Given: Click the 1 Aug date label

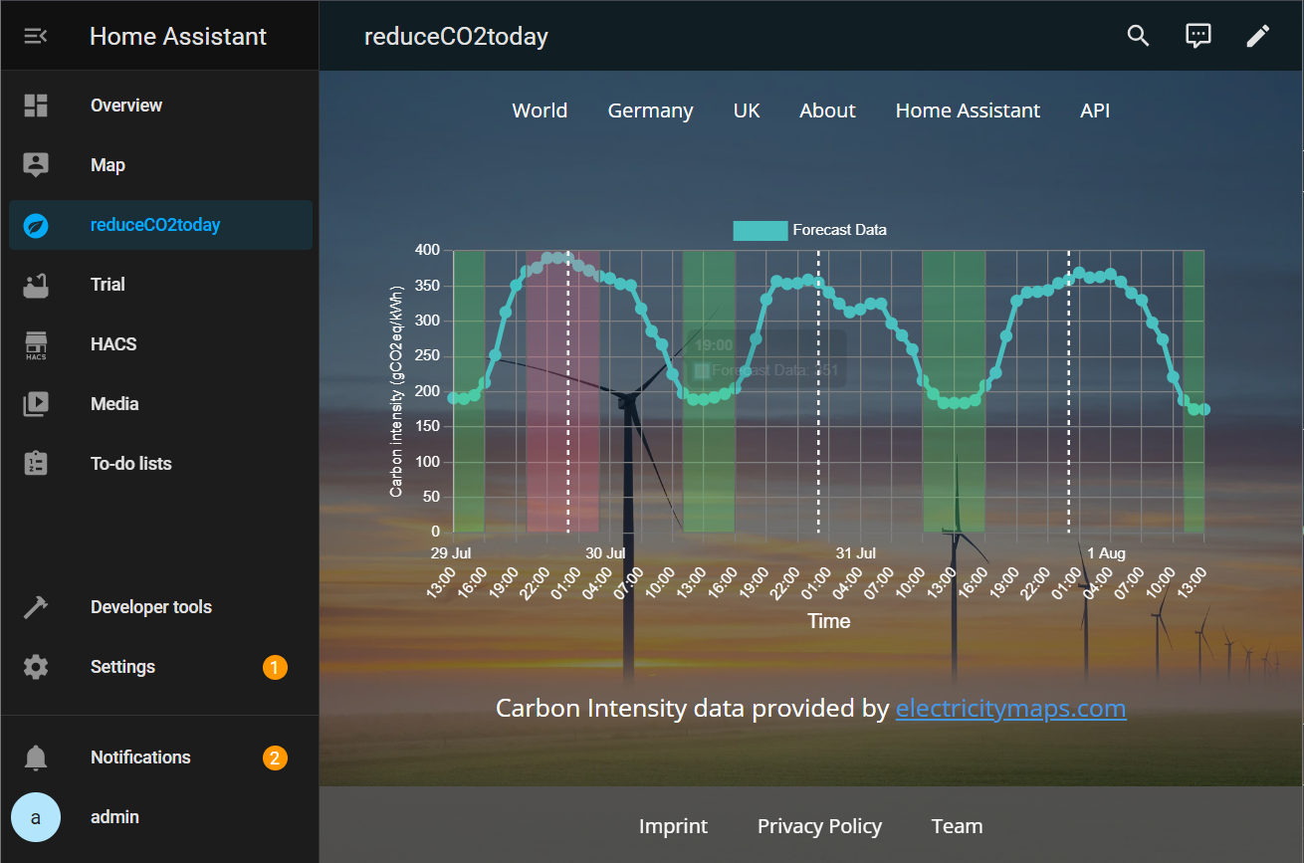Looking at the screenshot, I should point(1106,553).
